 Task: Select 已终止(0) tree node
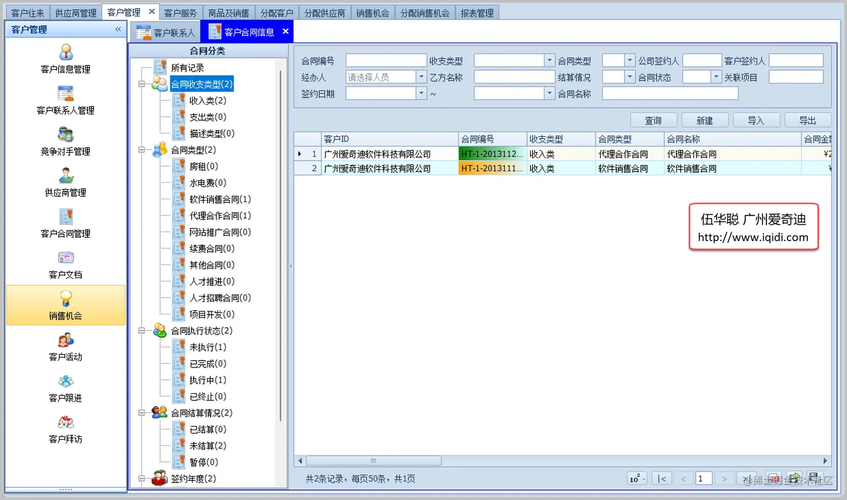tap(207, 397)
